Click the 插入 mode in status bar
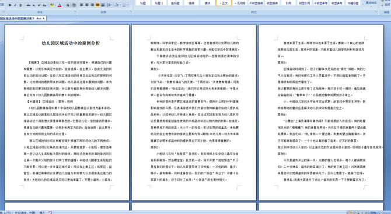This screenshot has width=391, height=214. click(x=42, y=212)
